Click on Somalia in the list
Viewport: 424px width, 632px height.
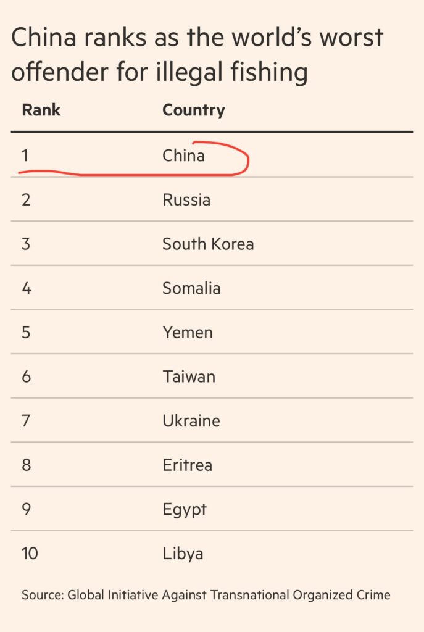(191, 288)
